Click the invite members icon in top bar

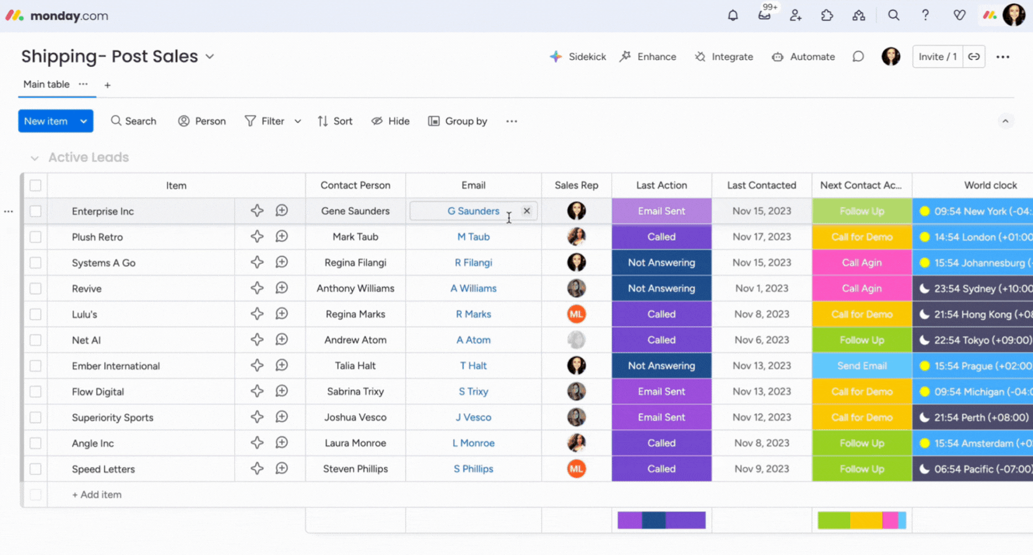(796, 15)
